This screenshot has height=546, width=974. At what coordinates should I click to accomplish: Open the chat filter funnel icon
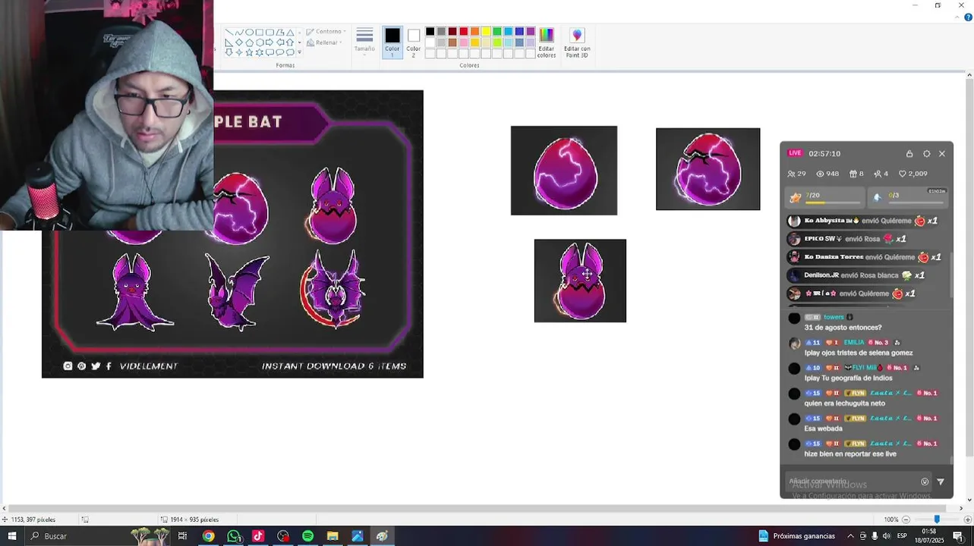941,482
